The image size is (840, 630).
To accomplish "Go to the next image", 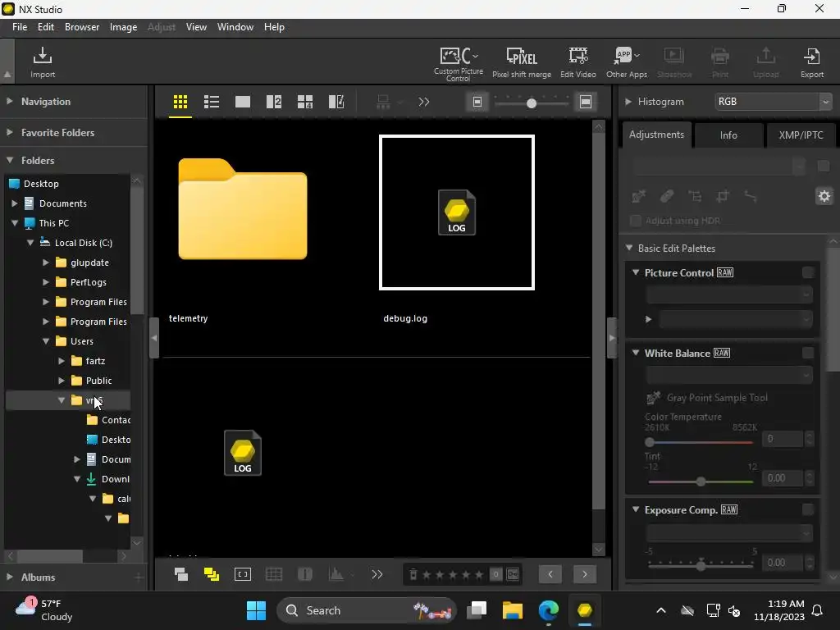I will click(x=584, y=574).
